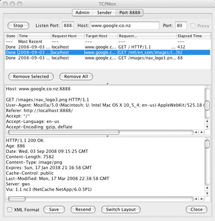Click the Remove Selected button
Viewport: 215px width, 221px height.
pyautogui.click(x=31, y=77)
